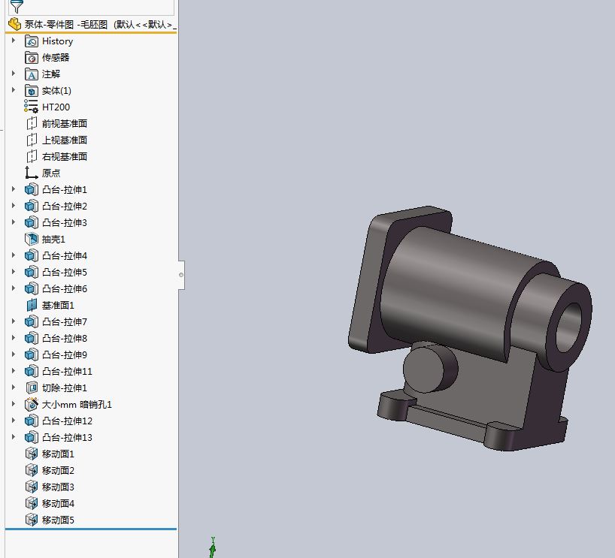The height and width of the screenshot is (558, 615).
Task: Click the green Y axis triad indicator
Action: [213, 547]
